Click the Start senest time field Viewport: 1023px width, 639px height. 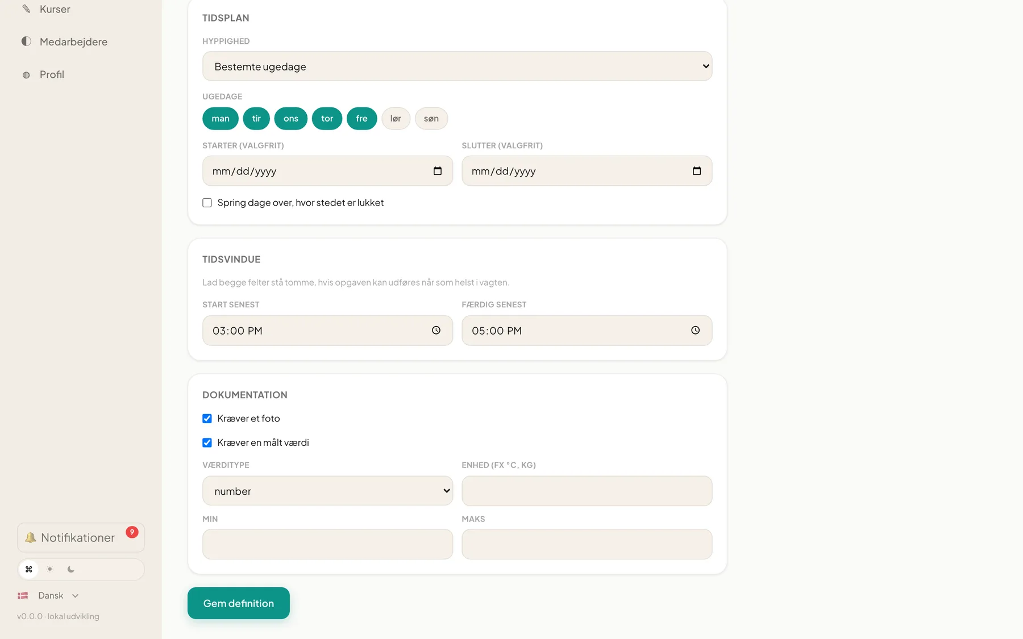[327, 331]
